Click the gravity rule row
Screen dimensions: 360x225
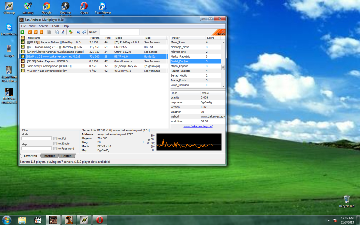(197, 97)
